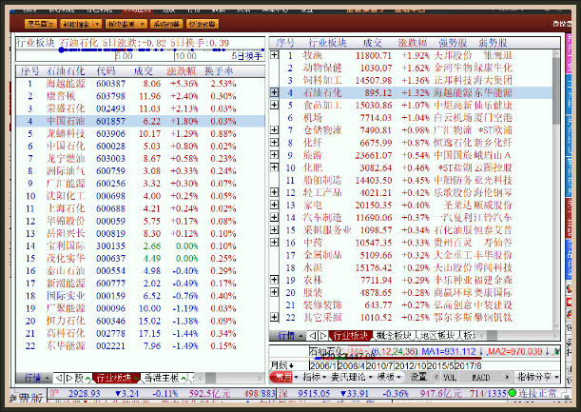This screenshot has height=412, width=581.
Task: Expand the 汽车制造 row plus icon
Action: [274, 217]
